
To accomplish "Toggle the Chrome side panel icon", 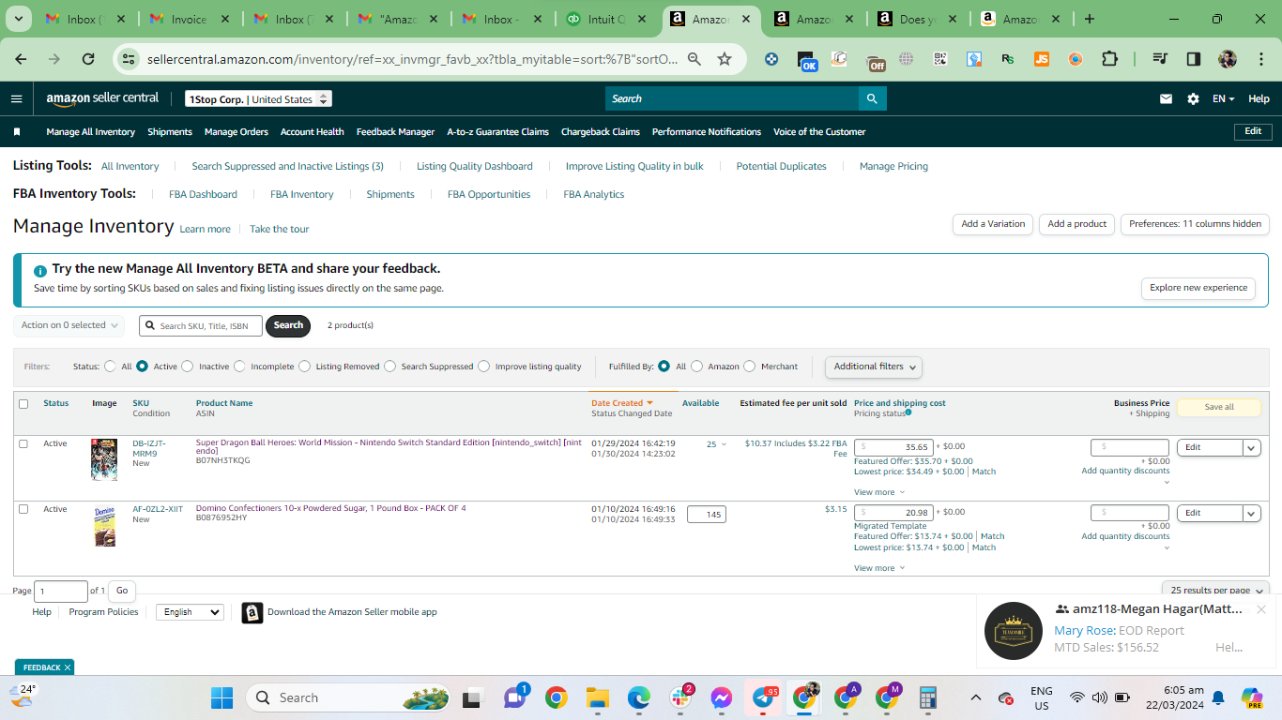I will (1194, 59).
